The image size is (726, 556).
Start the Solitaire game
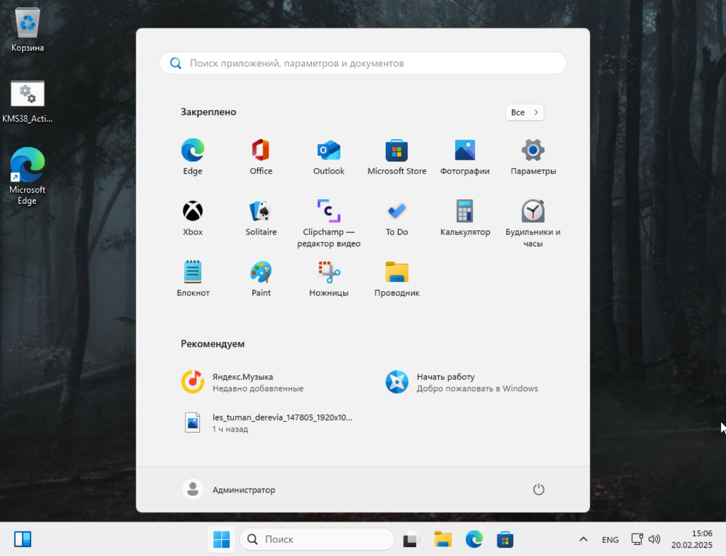click(x=261, y=218)
